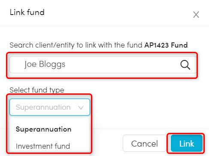This screenshot has width=209, height=156.
Task: Click empty space right of fund type dropdown
Action: [143, 107]
